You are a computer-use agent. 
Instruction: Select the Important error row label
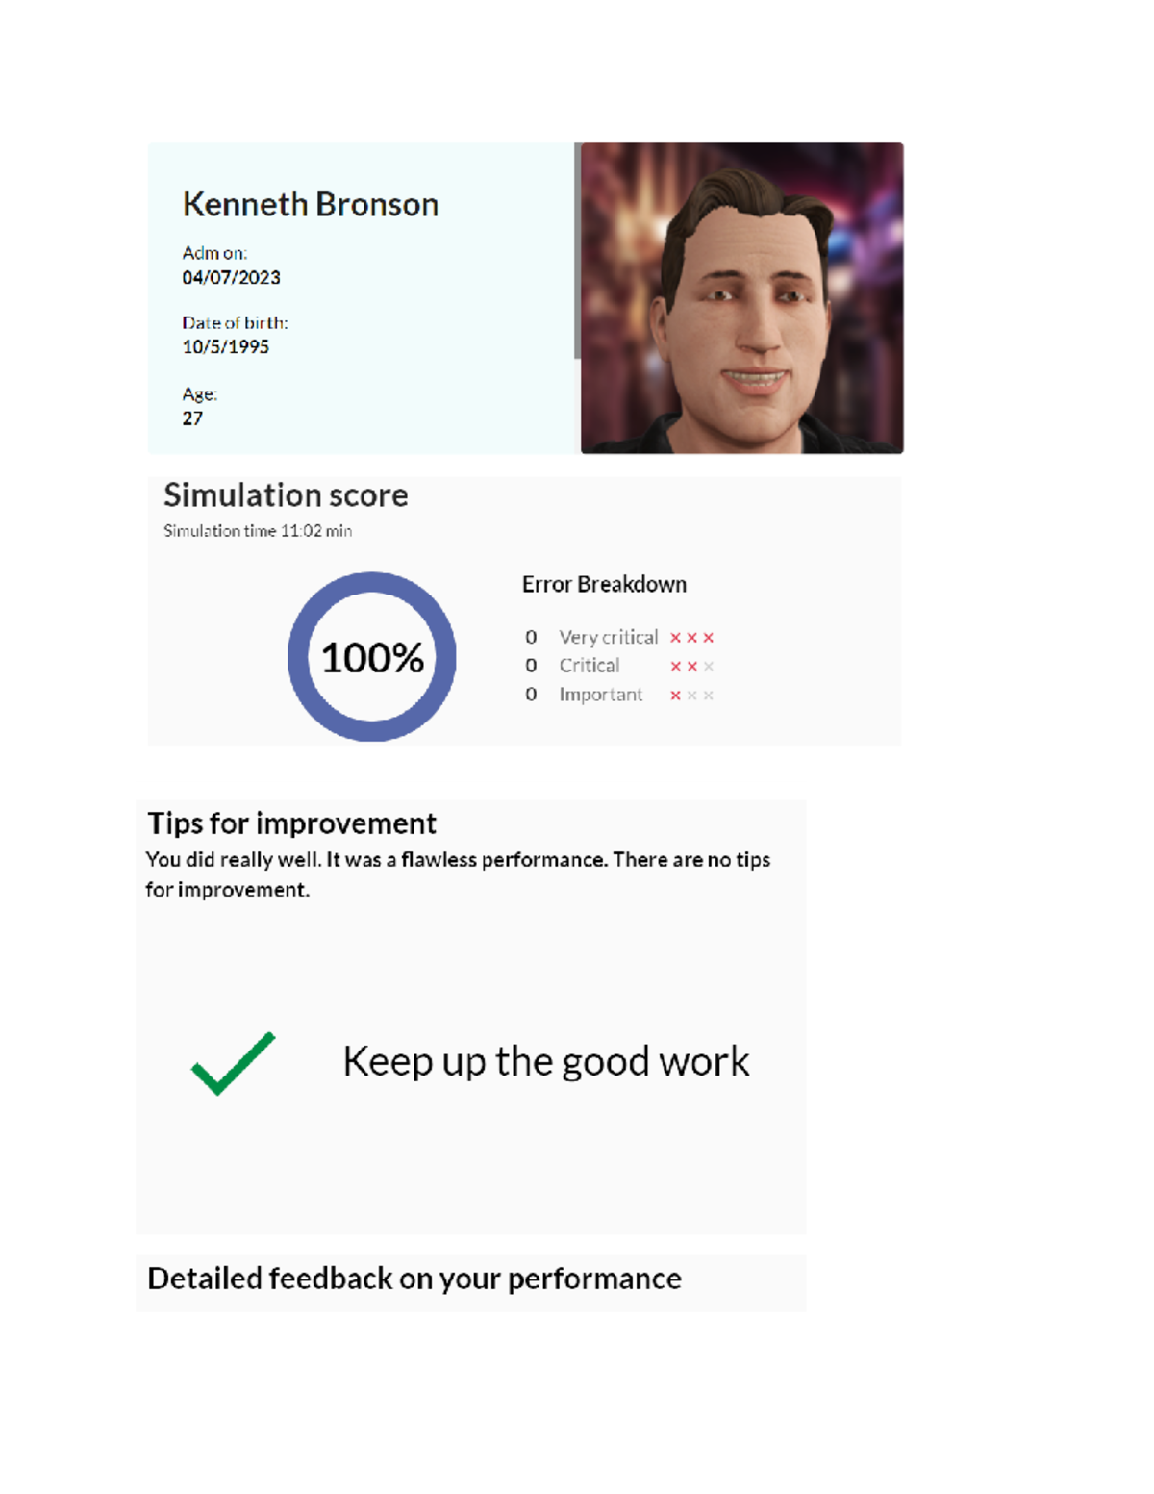pyautogui.click(x=600, y=695)
